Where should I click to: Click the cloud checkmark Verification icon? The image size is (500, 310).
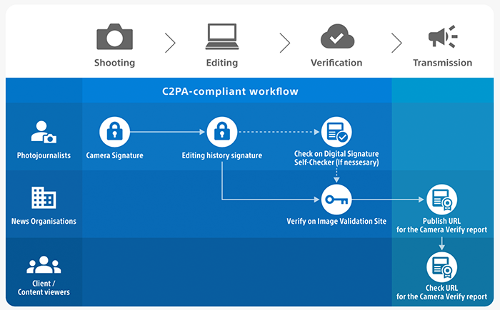click(336, 36)
